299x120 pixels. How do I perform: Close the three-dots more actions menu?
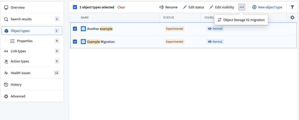tap(242, 7)
